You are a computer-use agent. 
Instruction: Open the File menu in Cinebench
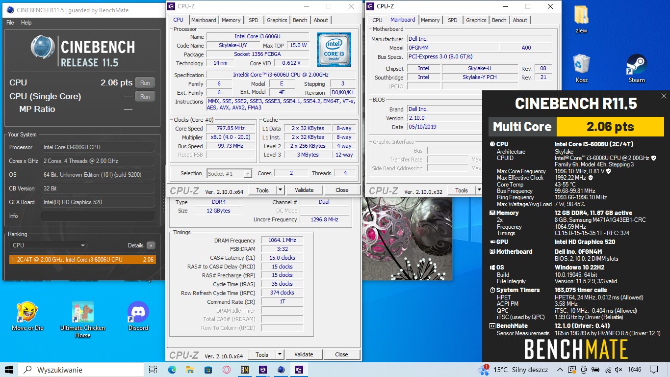pos(10,23)
